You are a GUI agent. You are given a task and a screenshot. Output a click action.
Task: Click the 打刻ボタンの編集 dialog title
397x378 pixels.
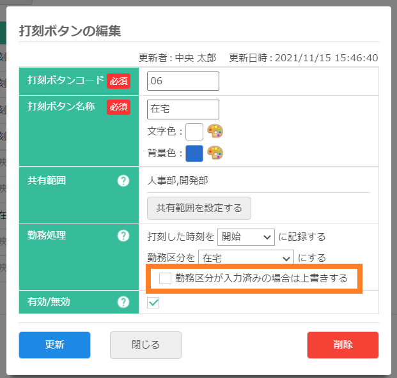click(70, 31)
